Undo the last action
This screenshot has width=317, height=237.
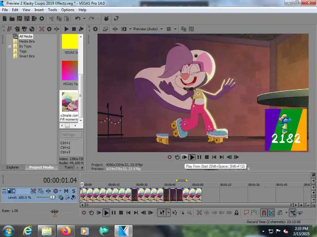pos(78,19)
